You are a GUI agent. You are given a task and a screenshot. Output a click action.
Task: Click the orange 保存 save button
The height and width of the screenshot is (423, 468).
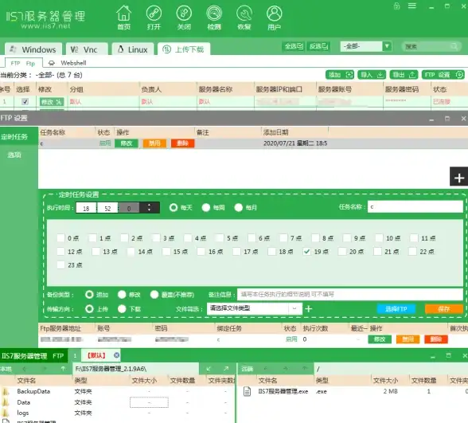pos(444,309)
